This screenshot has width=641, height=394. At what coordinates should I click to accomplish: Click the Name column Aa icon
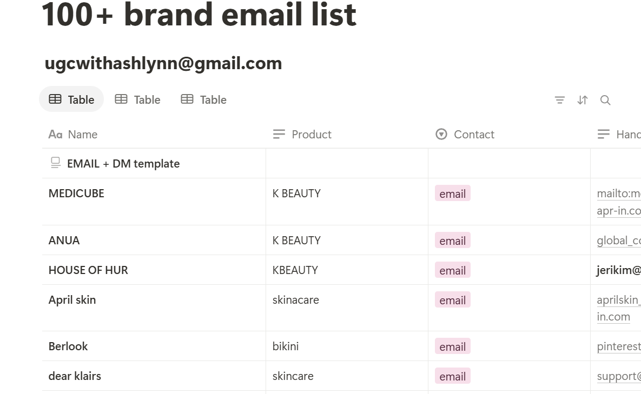pyautogui.click(x=55, y=134)
